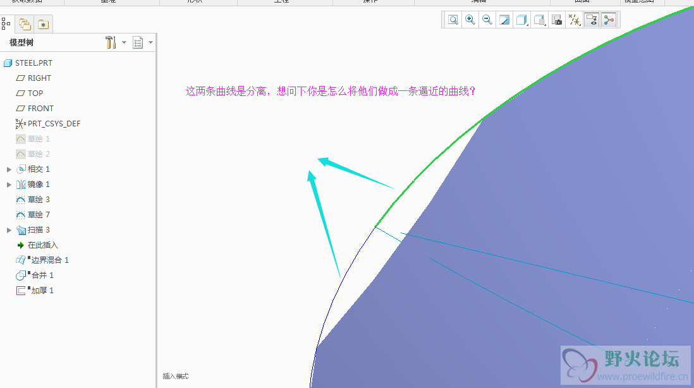
Task: Click the 在此插入 insert marker
Action: 42,245
